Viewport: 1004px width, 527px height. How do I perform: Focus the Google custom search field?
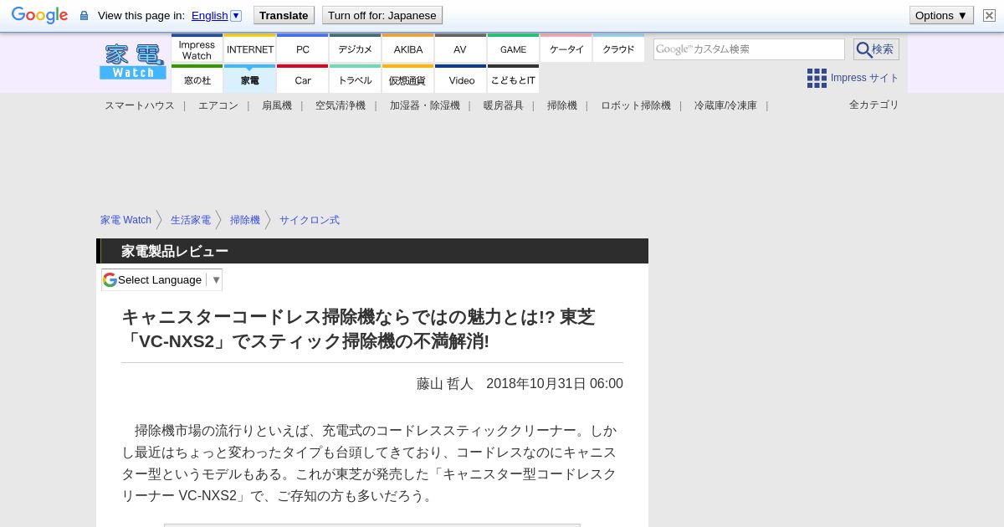tap(749, 49)
